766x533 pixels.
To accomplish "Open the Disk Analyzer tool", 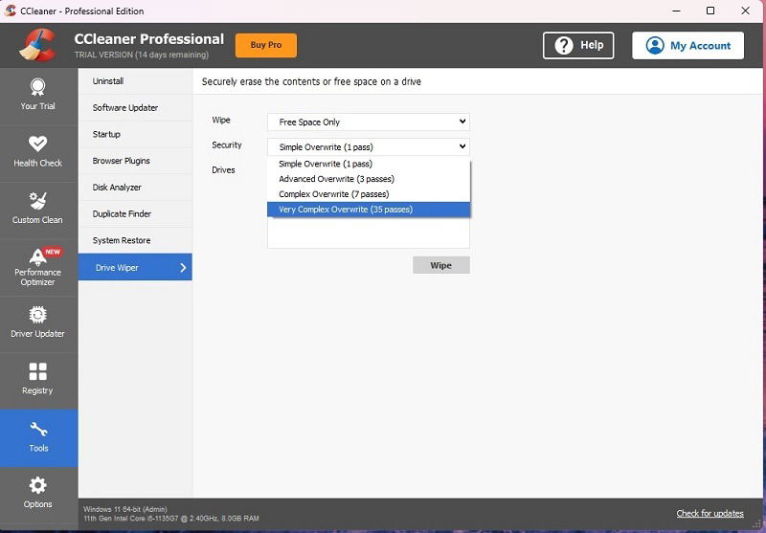I will point(135,188).
